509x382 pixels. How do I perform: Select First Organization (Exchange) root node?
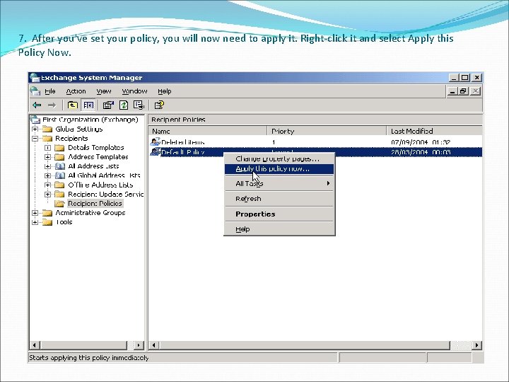click(x=90, y=120)
